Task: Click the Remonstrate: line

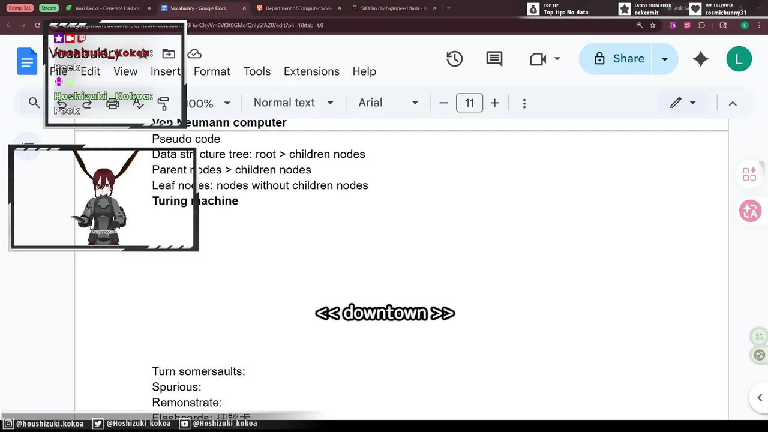Action: click(187, 403)
